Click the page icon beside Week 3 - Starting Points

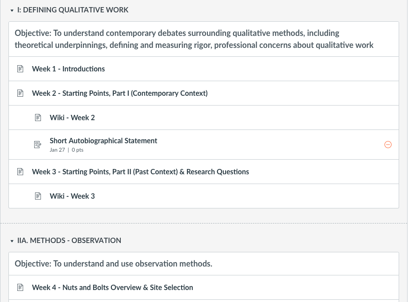(x=20, y=172)
